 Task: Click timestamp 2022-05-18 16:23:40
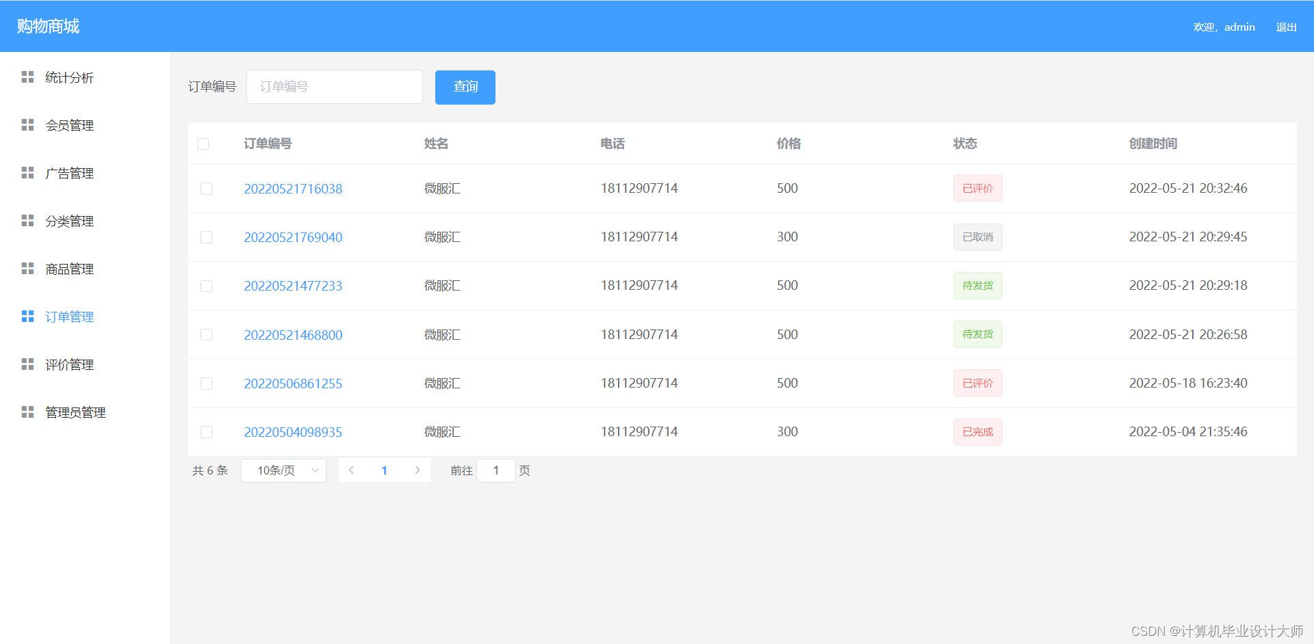pos(1188,383)
